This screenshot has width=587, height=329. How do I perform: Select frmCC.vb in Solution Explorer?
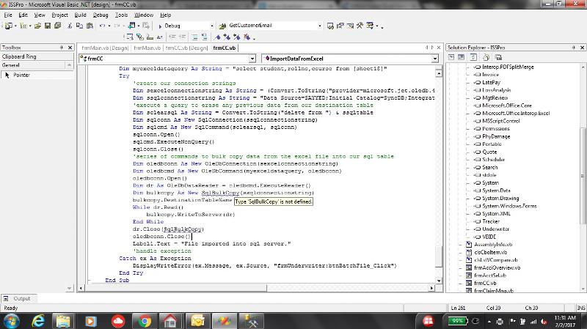click(485, 283)
